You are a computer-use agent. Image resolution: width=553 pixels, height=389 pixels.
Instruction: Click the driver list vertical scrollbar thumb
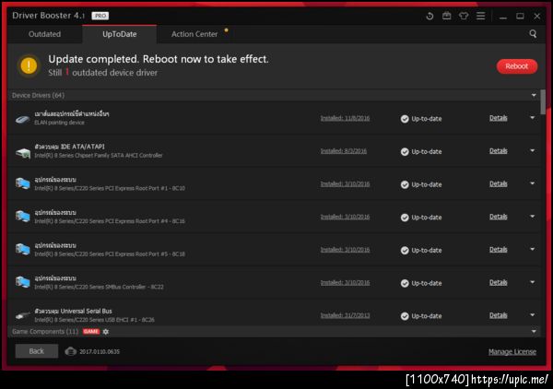point(543,102)
